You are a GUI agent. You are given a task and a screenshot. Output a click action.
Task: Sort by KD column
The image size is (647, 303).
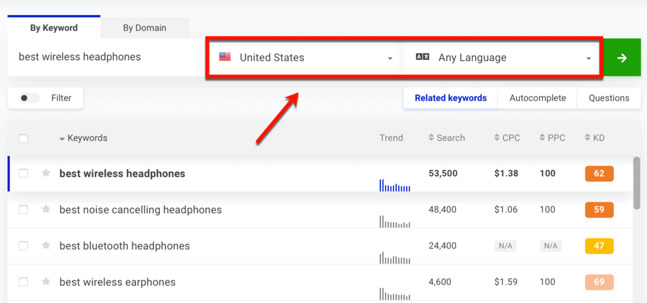[x=595, y=138]
